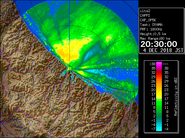This screenshot has height=138, width=185.
Task: Click the '-7' legend value on the left
Action: [153, 129]
